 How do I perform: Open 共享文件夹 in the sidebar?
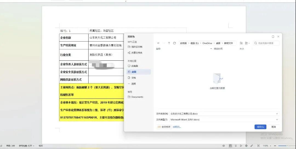136,53
